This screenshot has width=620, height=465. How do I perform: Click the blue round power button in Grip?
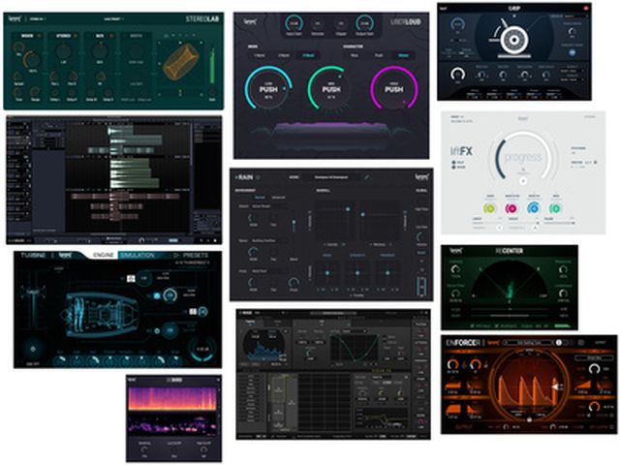pyautogui.click(x=572, y=52)
